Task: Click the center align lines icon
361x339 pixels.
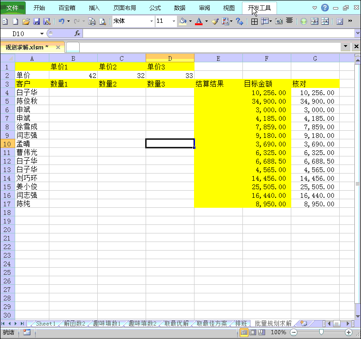Action: tap(289, 21)
